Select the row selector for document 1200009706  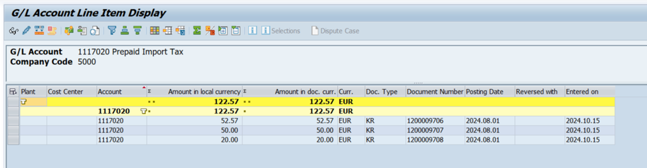pyautogui.click(x=13, y=121)
